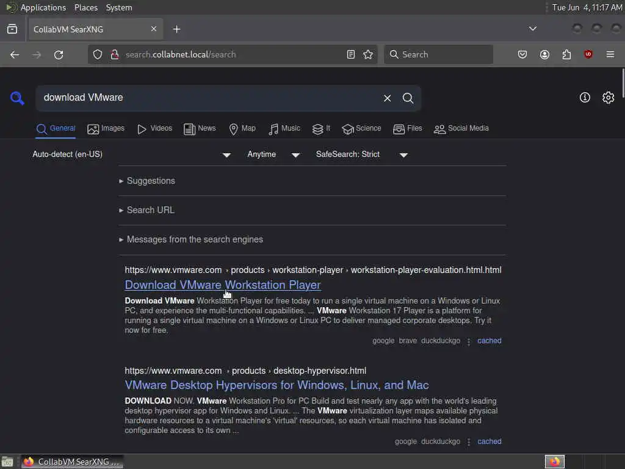Open cached link for Desktop Hypervisors result
Screen dimensions: 625x469
pos(489,442)
